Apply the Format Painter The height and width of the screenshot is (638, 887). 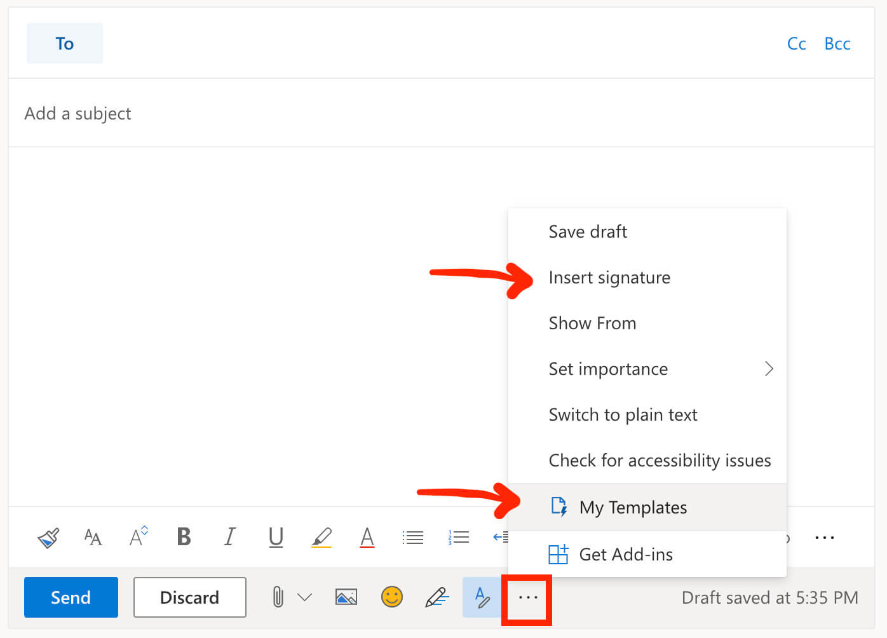click(x=49, y=537)
